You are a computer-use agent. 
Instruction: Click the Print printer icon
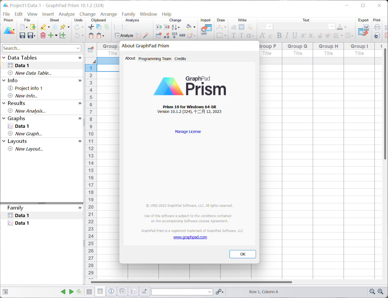coord(377,27)
